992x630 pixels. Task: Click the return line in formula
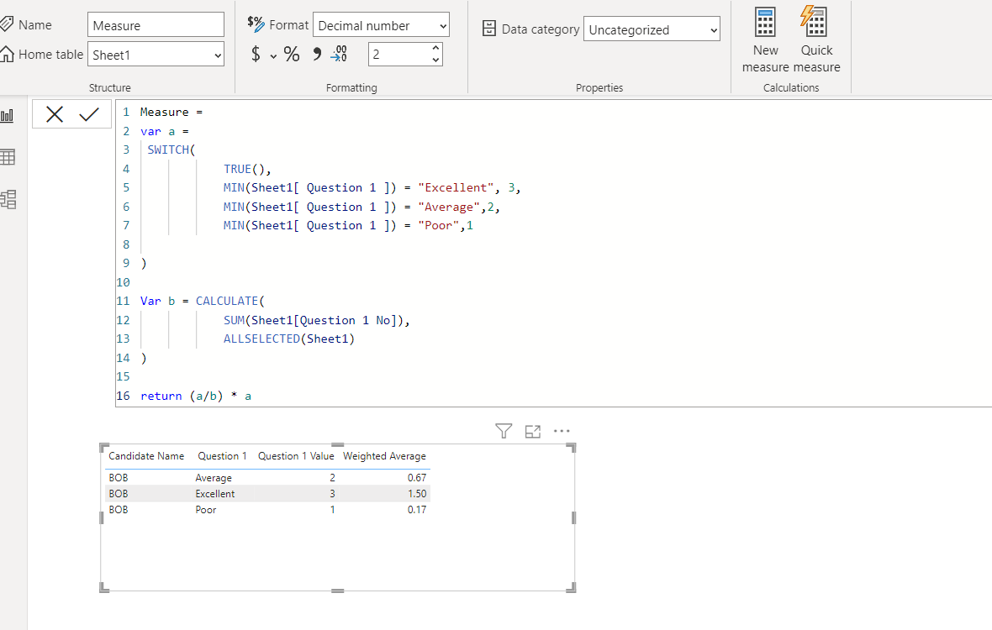coord(196,396)
